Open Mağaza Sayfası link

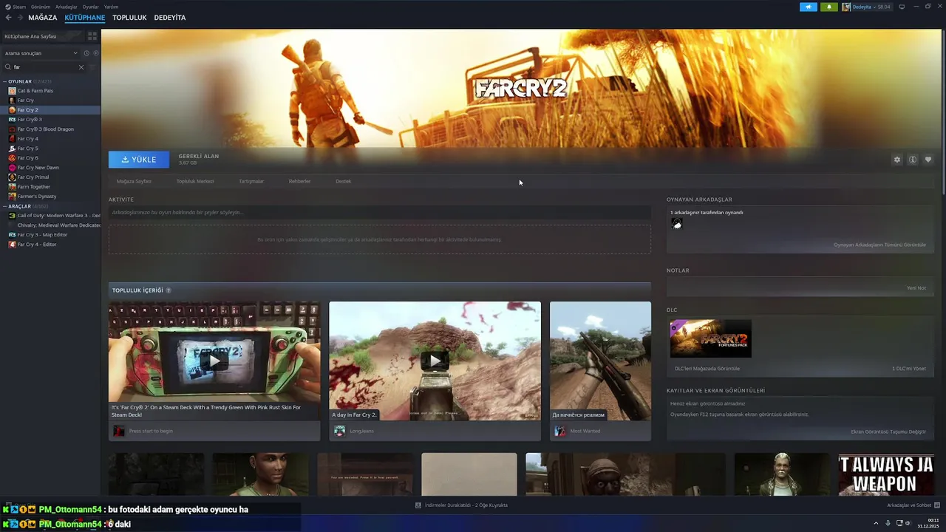pos(134,181)
